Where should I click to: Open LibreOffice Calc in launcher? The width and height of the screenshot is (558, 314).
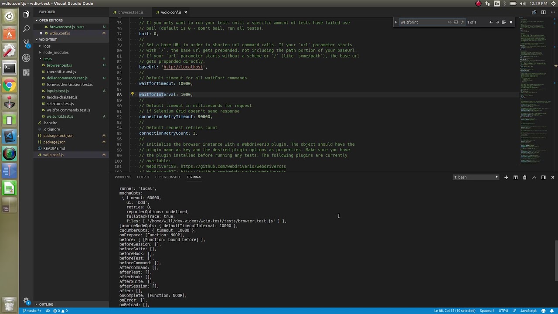click(9, 189)
